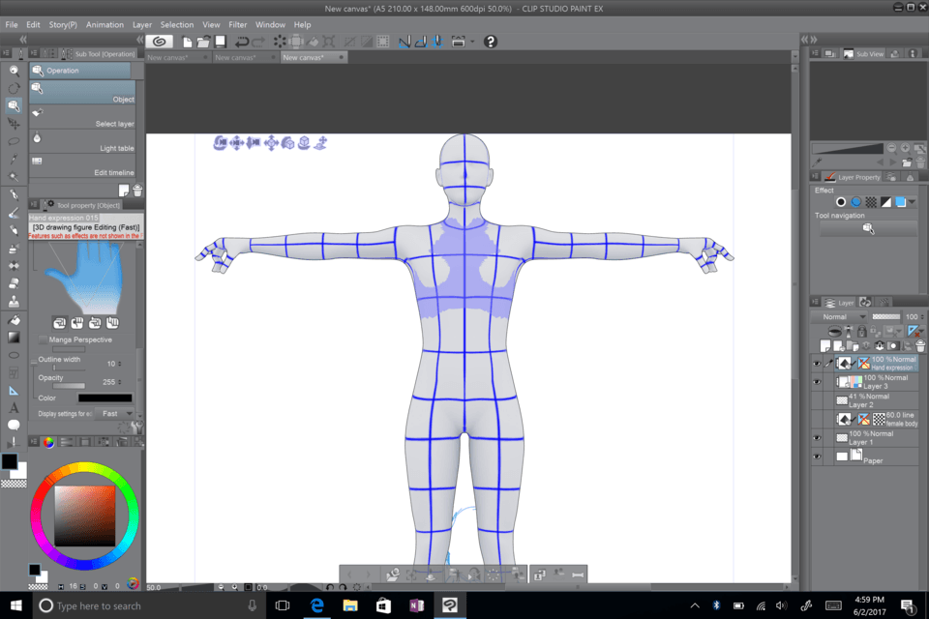Open the Clip Studio launcher icon
This screenshot has height=619, width=929.
click(x=160, y=42)
